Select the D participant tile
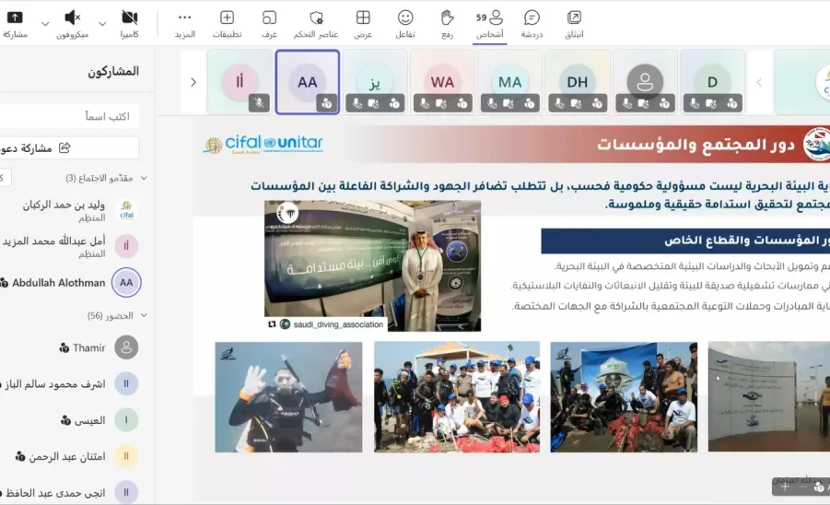Screen dimensions: 830x505 712,82
